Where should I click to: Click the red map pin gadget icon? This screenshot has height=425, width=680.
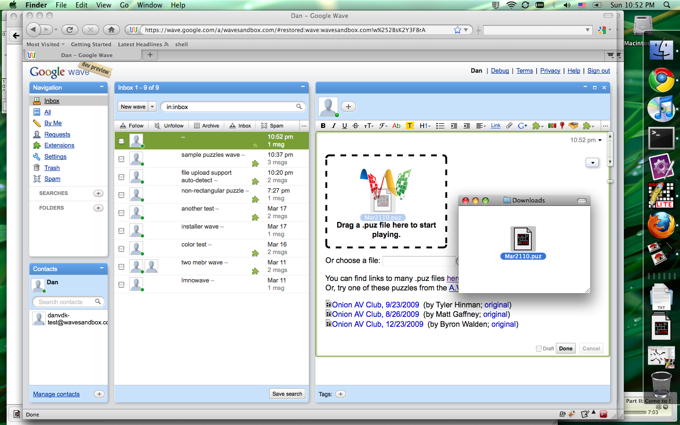562,126
